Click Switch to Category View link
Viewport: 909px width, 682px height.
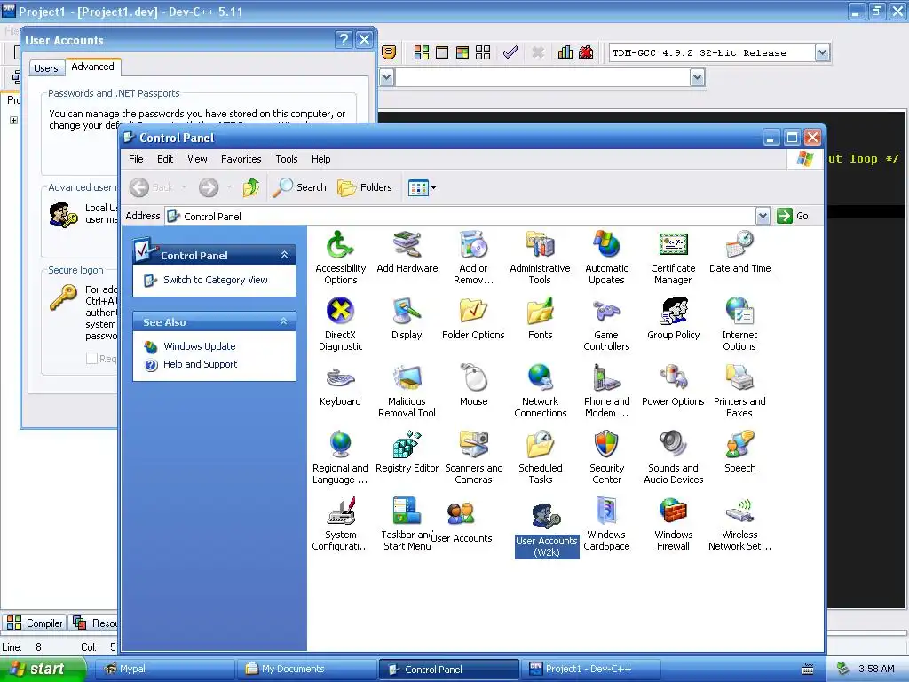[215, 280]
